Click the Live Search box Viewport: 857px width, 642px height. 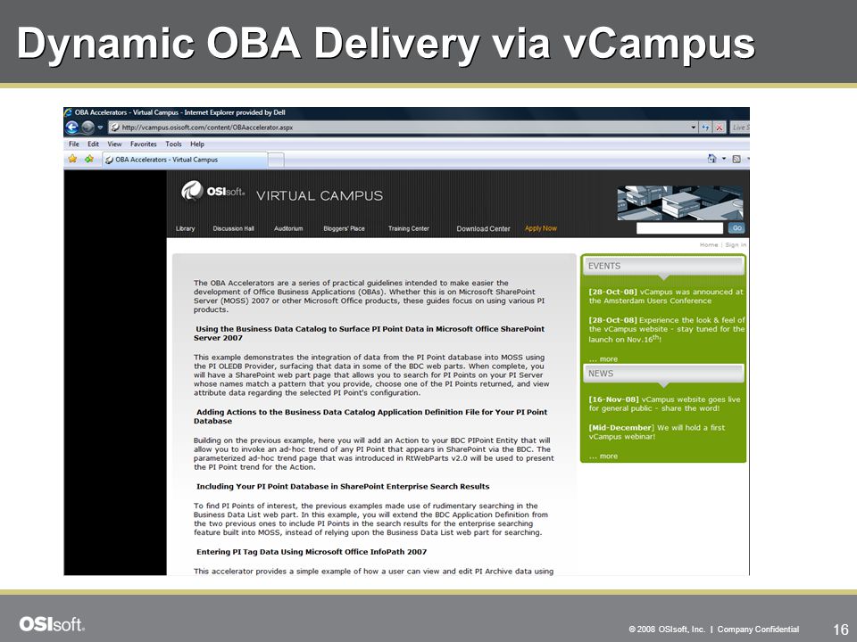point(740,128)
